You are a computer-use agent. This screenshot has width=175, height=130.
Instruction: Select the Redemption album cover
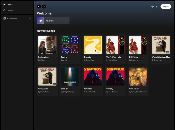47,45
